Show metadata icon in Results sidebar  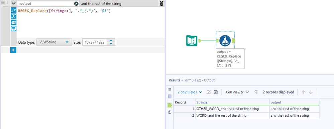170,97
